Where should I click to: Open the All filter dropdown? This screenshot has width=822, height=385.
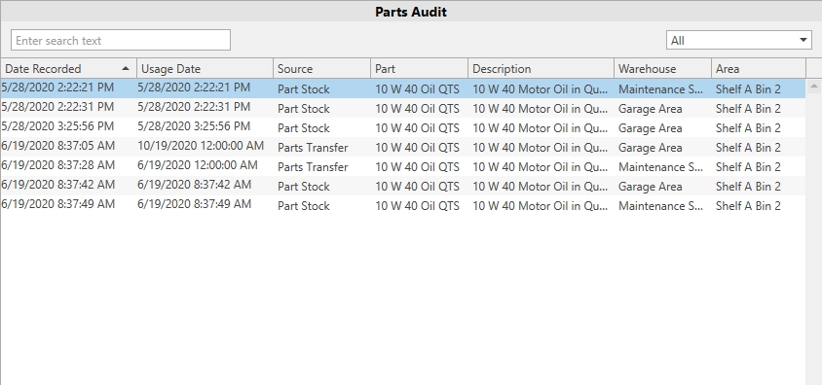[x=739, y=40]
